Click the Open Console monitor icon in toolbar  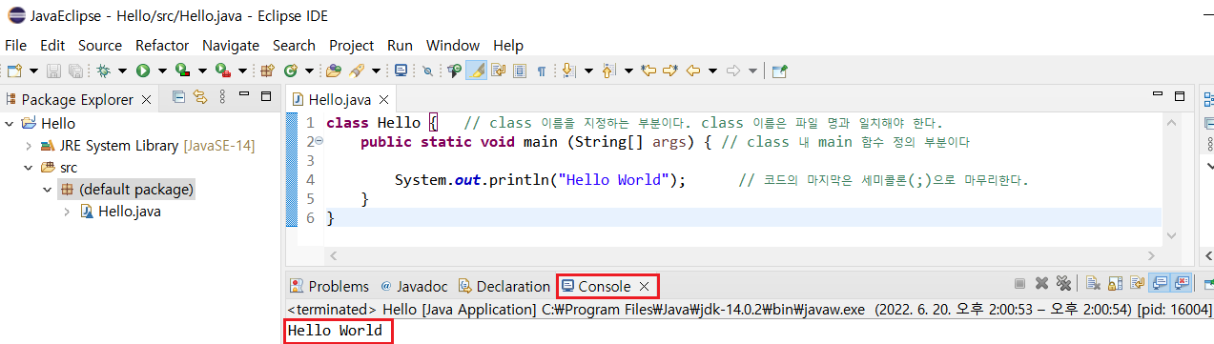(401, 71)
